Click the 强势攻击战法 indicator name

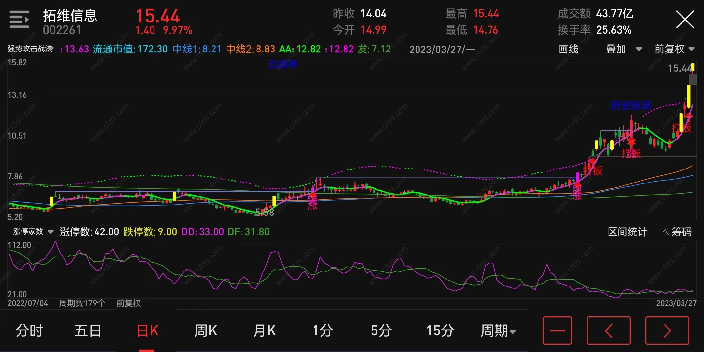pyautogui.click(x=30, y=49)
